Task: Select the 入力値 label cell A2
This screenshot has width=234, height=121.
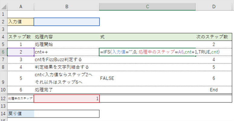Action: coord(21,22)
